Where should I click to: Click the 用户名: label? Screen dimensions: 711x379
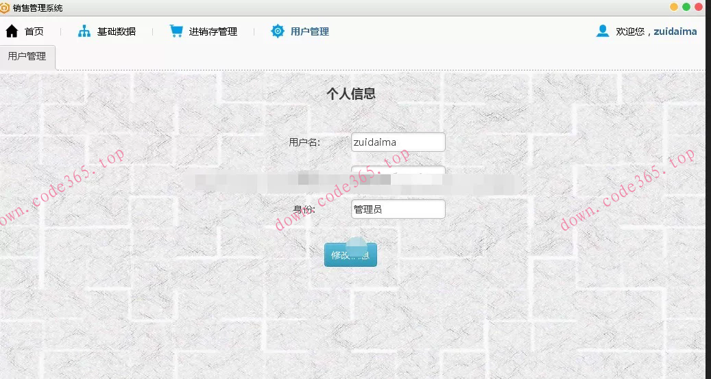point(304,142)
